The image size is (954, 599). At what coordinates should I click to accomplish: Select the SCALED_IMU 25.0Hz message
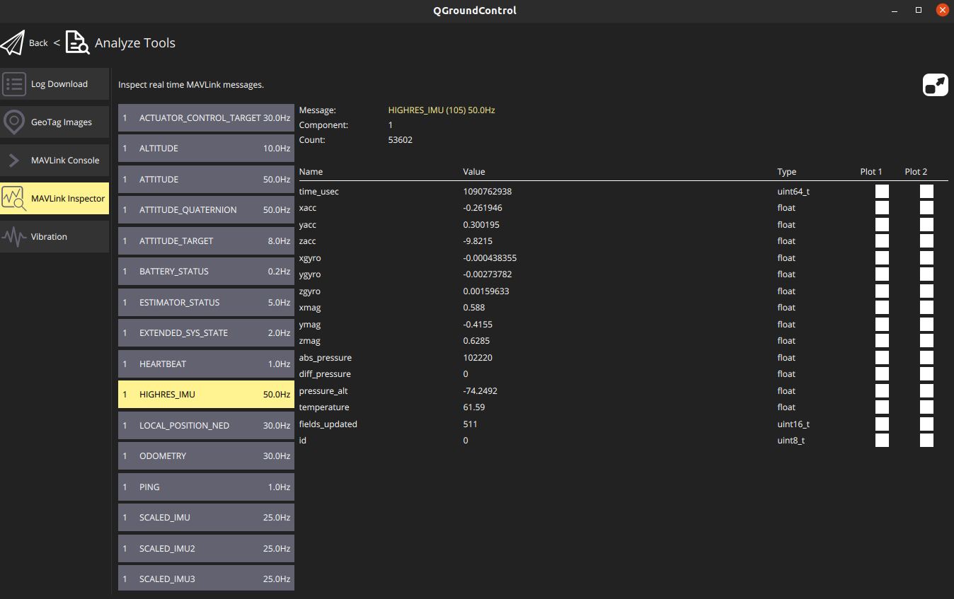pos(206,518)
